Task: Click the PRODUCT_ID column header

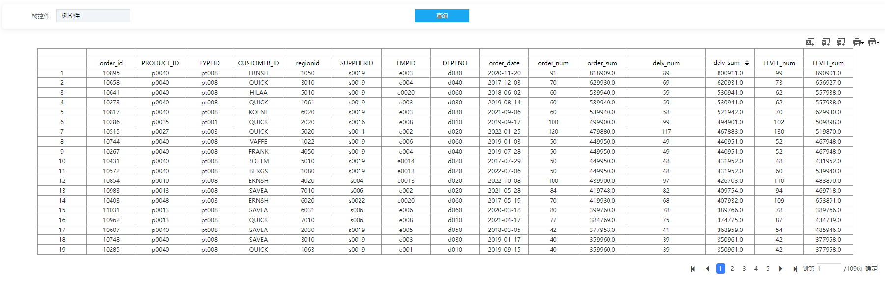Action: pos(160,63)
